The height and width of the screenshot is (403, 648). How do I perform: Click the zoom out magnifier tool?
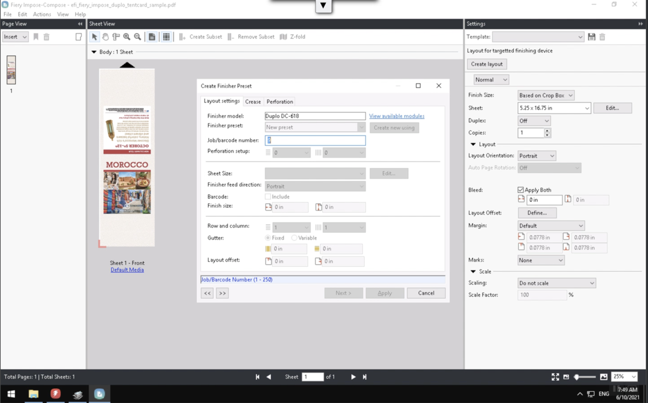pos(137,37)
